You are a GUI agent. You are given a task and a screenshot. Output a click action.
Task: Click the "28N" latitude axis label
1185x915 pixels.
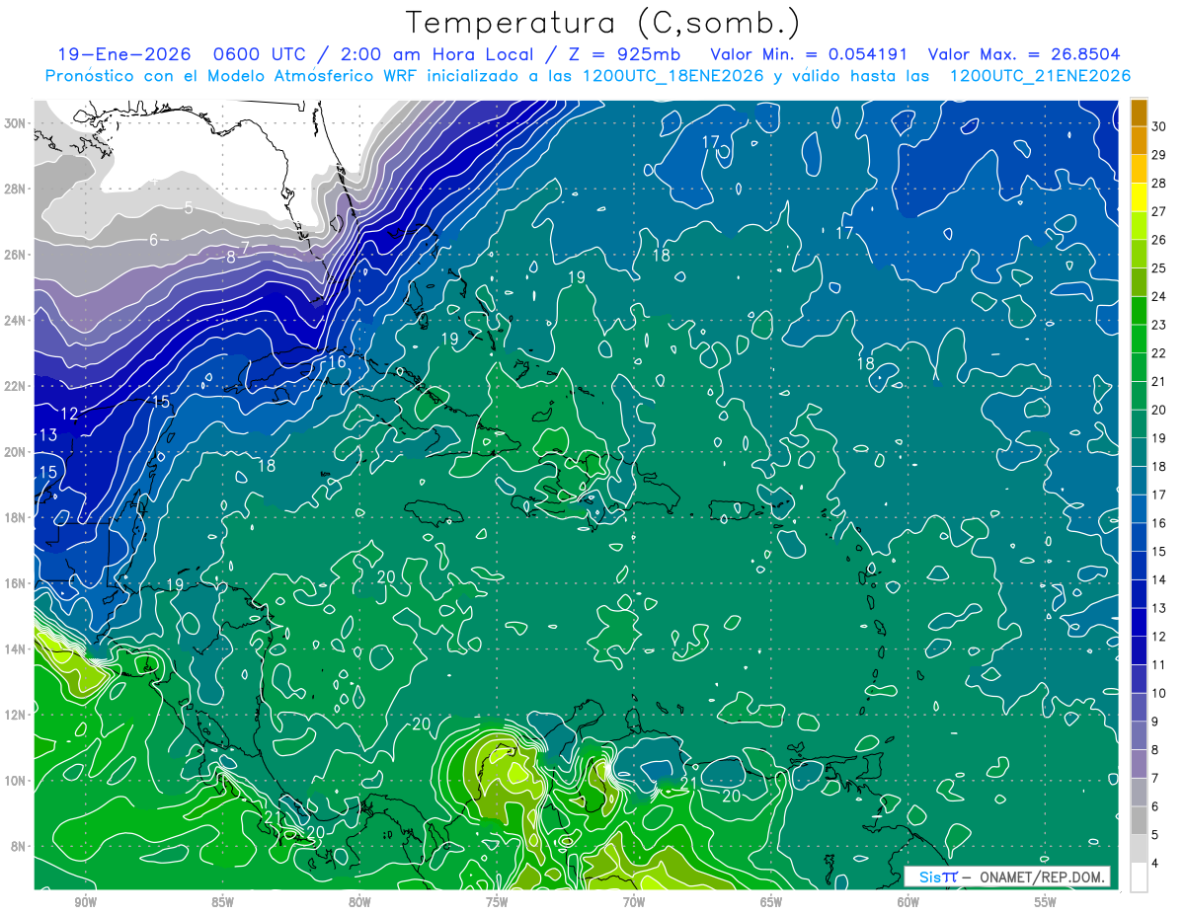coord(15,189)
